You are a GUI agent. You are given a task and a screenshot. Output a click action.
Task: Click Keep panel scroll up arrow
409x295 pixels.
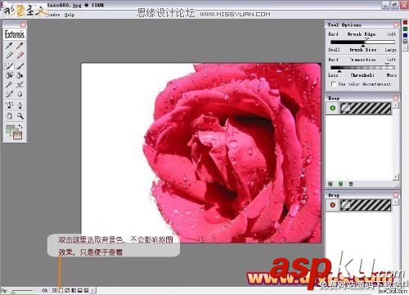[396, 105]
